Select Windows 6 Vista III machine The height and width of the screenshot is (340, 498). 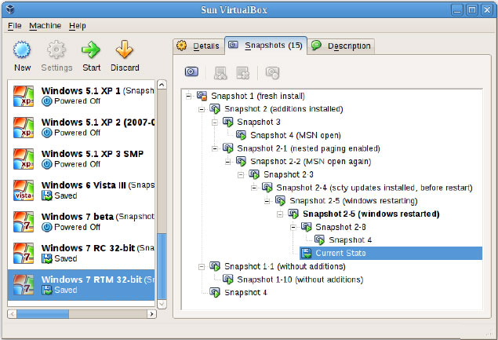click(82, 191)
